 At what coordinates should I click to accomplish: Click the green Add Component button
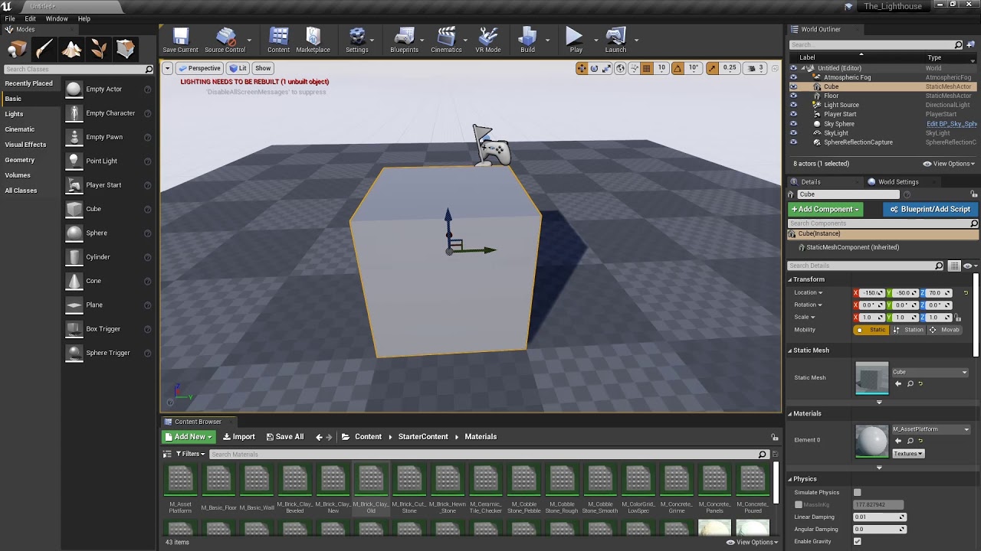click(x=826, y=209)
